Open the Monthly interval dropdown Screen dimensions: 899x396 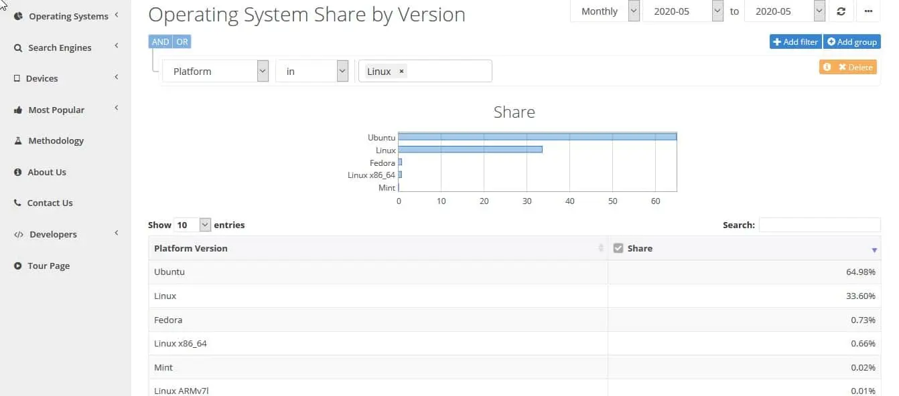click(x=605, y=11)
